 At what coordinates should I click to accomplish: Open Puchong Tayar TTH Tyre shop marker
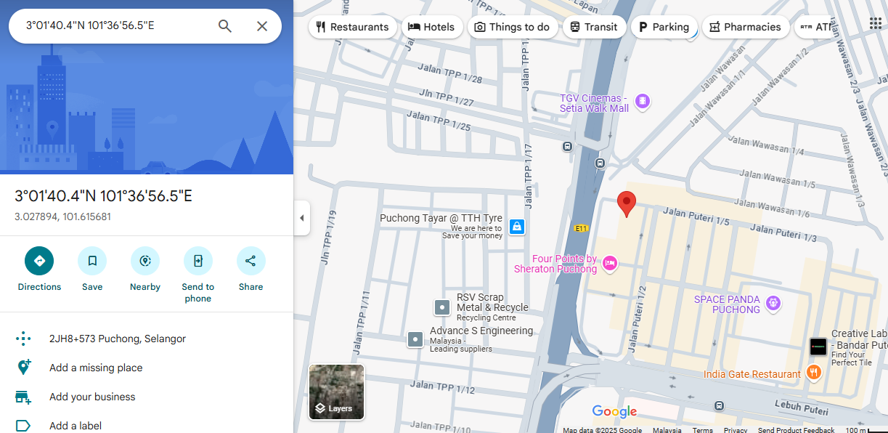pyautogui.click(x=516, y=227)
